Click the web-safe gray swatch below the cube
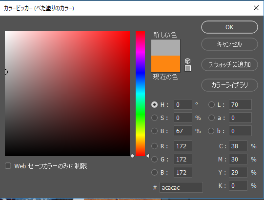The height and width of the screenshot is (200, 264). [188, 68]
